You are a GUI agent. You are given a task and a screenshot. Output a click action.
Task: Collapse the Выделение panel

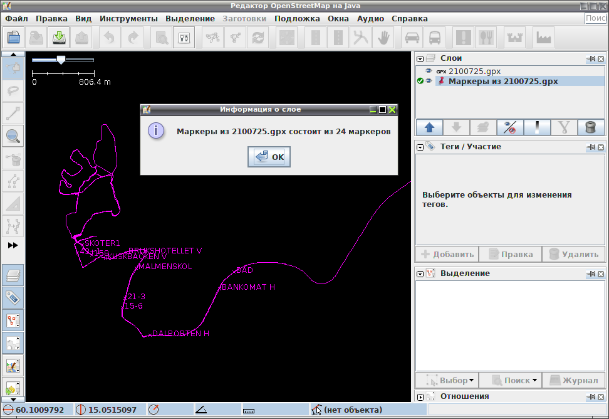pos(420,273)
